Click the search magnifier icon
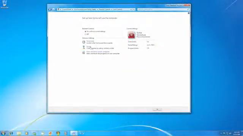This screenshot has width=243, height=136. tap(188, 9)
